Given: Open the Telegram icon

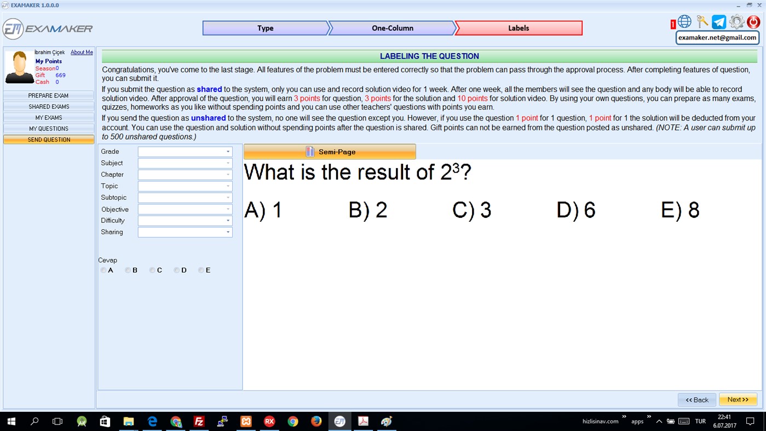Looking at the screenshot, I should coord(718,22).
